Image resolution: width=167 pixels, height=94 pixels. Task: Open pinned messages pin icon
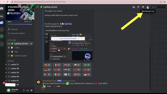[x=143, y=7]
